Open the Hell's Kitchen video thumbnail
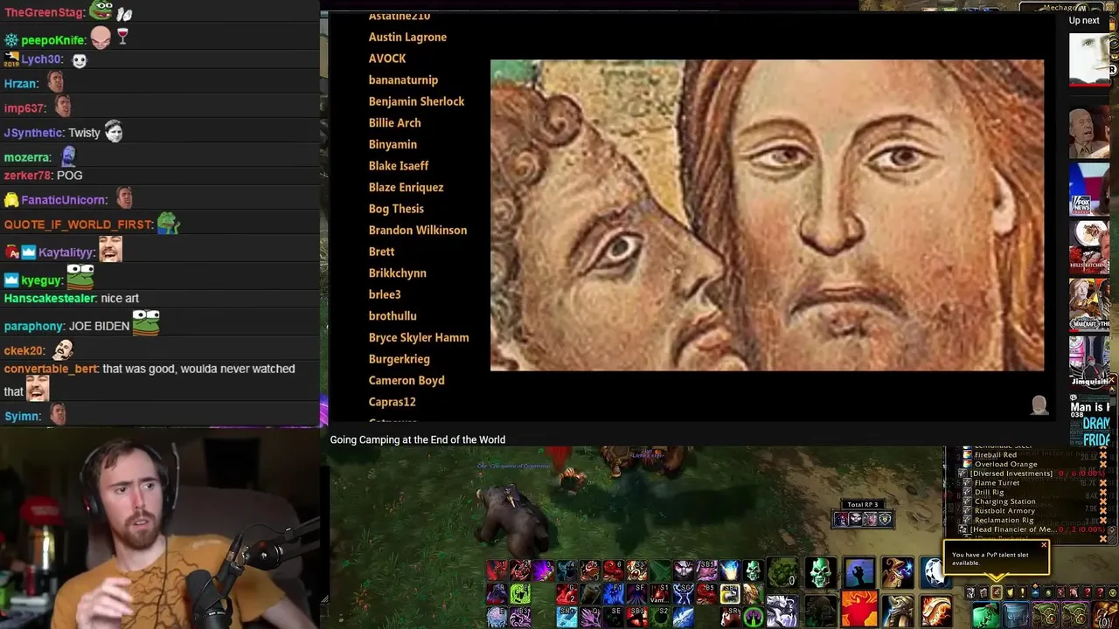Image resolution: width=1119 pixels, height=629 pixels. [x=1089, y=245]
